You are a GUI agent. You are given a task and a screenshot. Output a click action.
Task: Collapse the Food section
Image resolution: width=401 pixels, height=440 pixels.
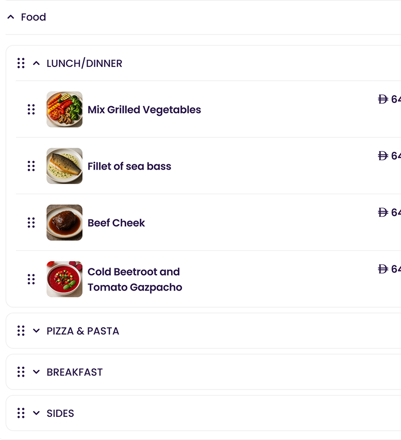(x=10, y=17)
